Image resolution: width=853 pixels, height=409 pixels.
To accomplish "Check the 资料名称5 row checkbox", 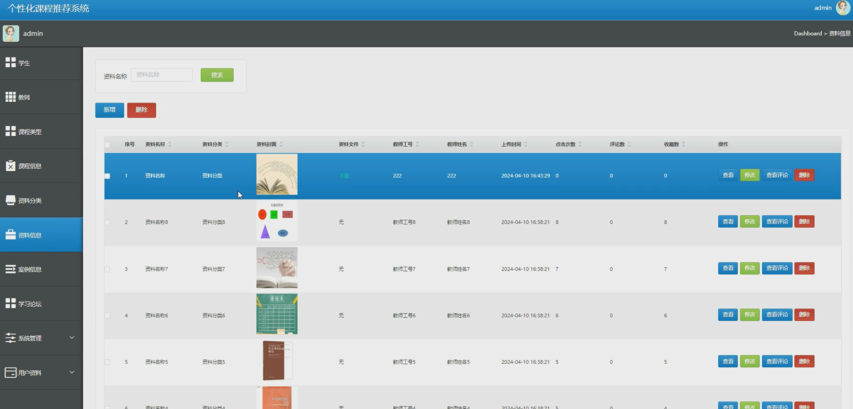I will coord(107,362).
